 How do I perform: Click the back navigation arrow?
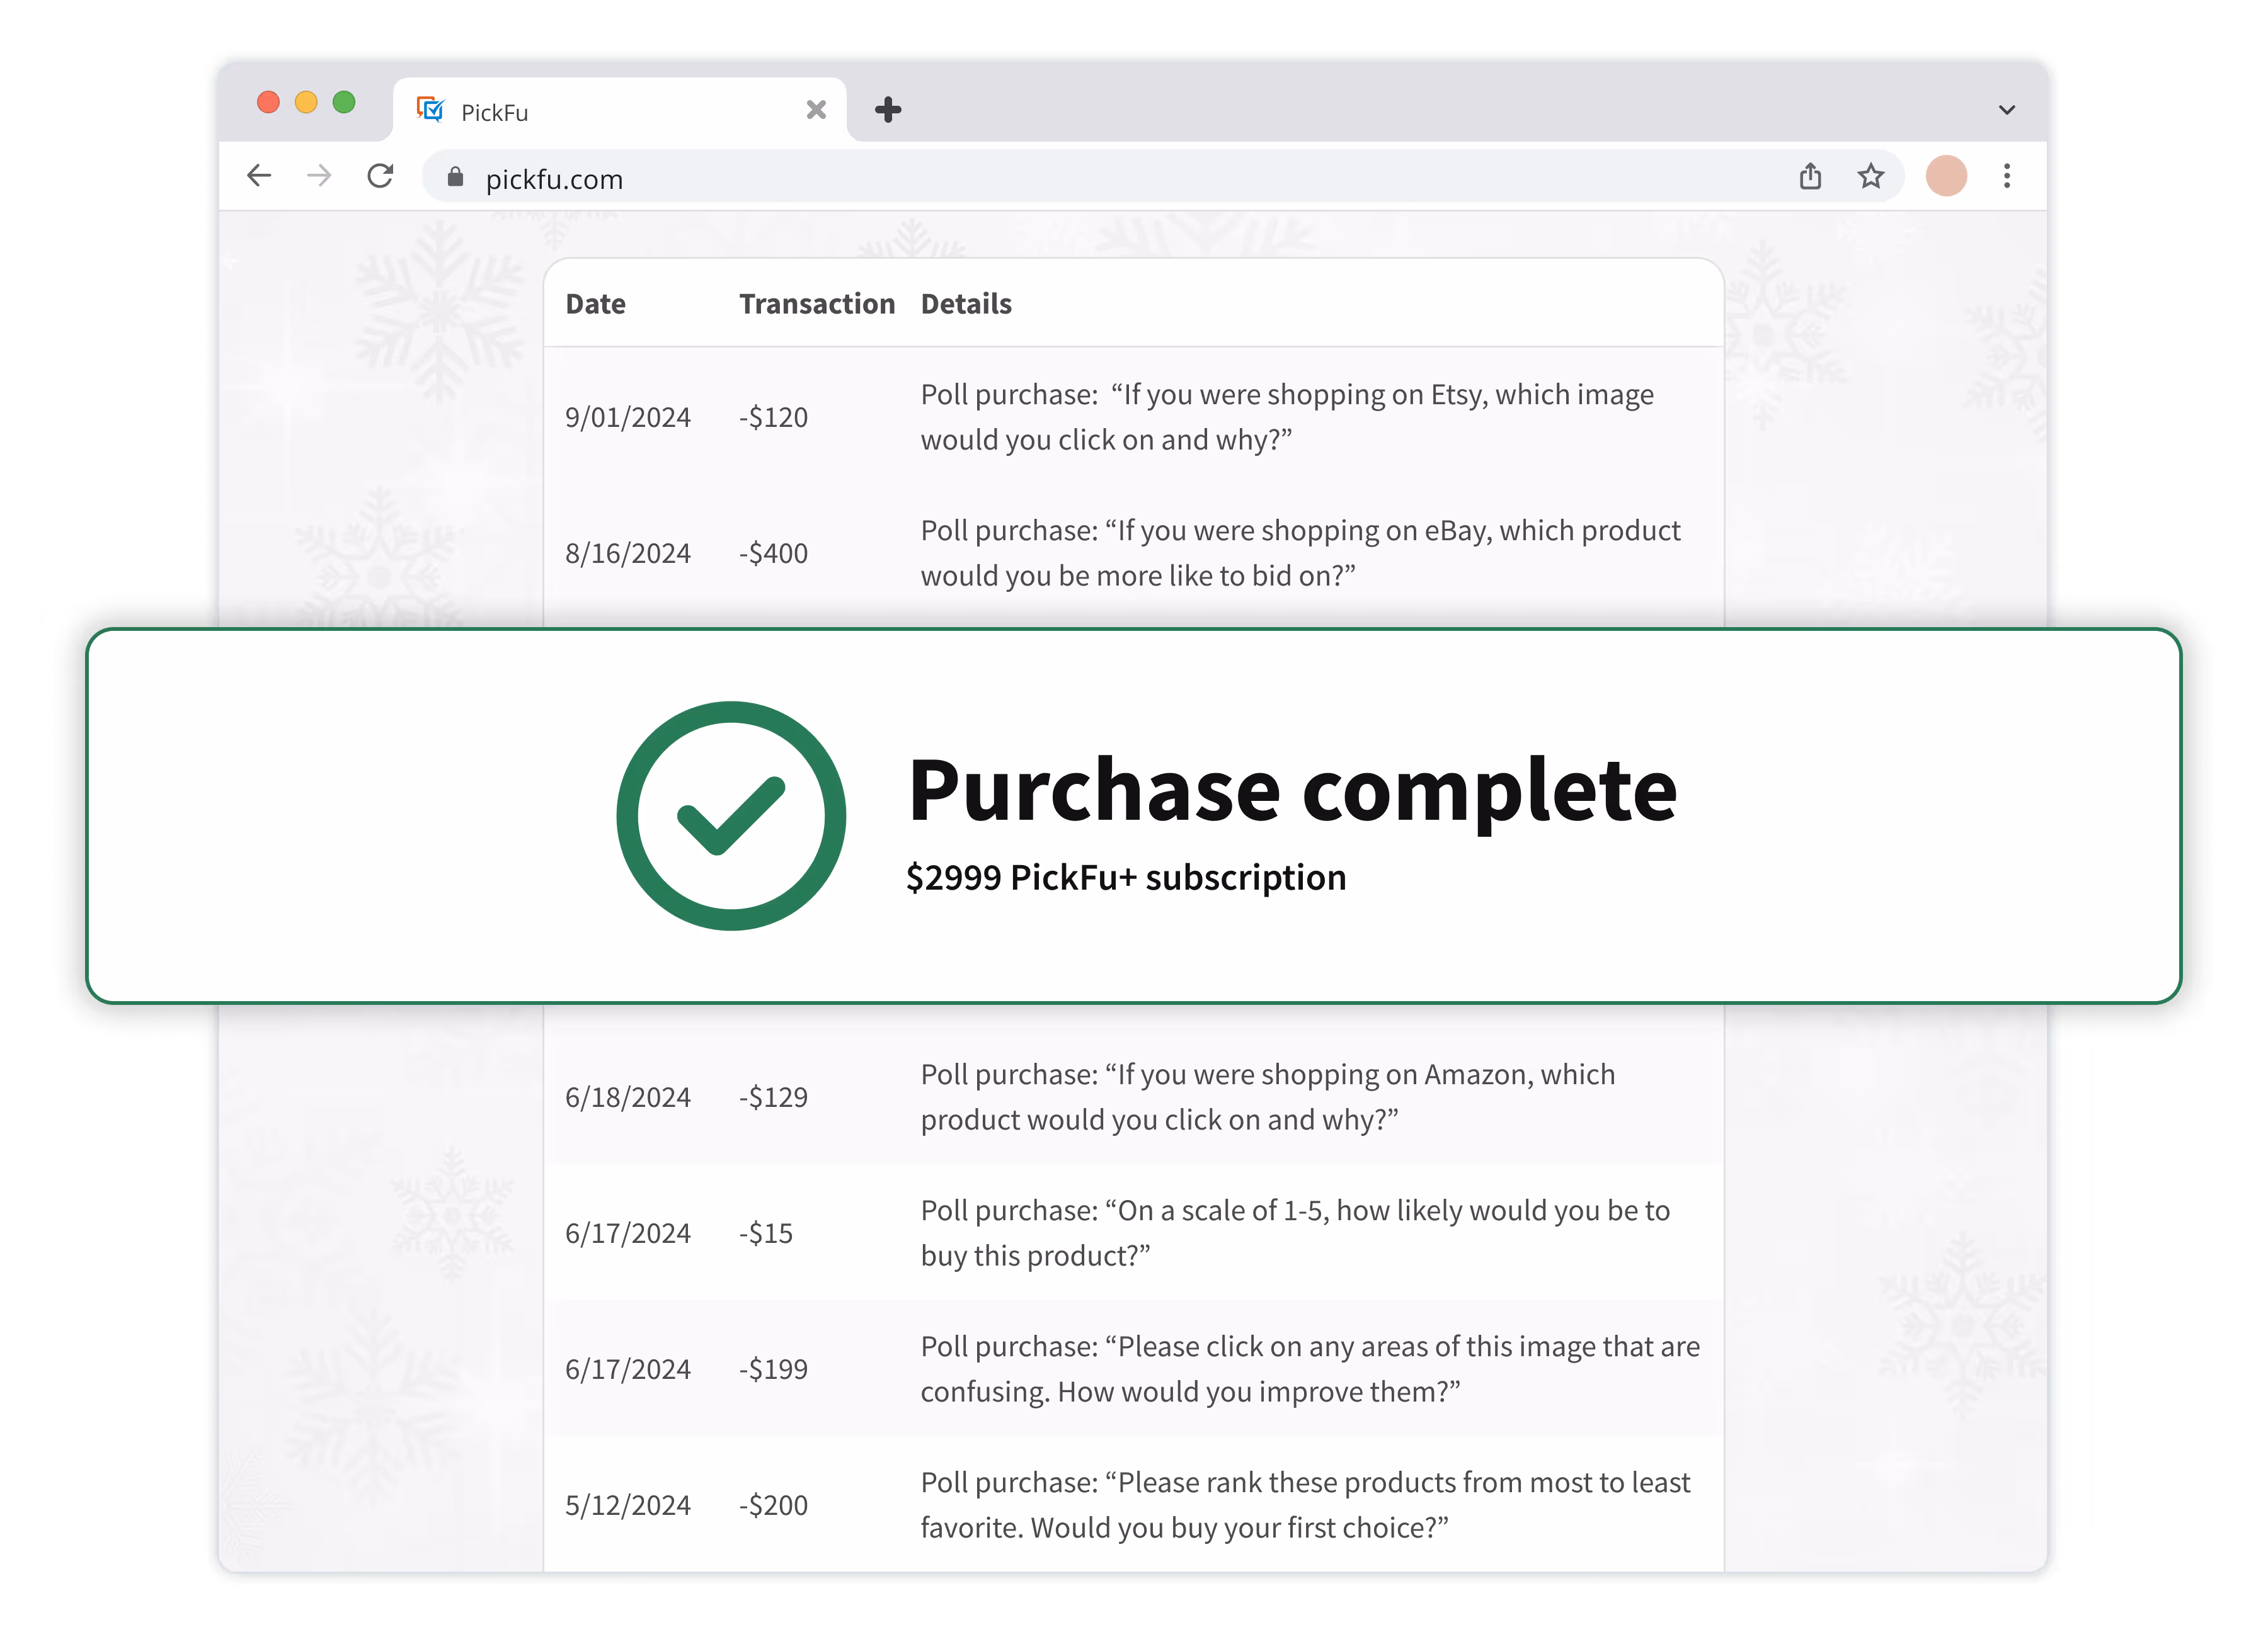[x=259, y=176]
